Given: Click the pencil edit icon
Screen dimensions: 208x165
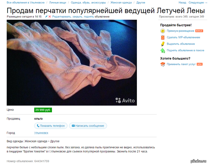Looking at the screenshot, I should [x=46, y=17].
